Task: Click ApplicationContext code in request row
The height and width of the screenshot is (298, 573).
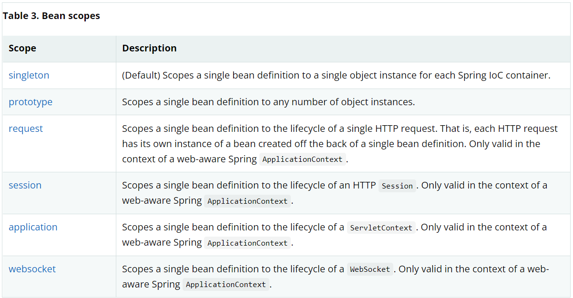Action: 303,159
